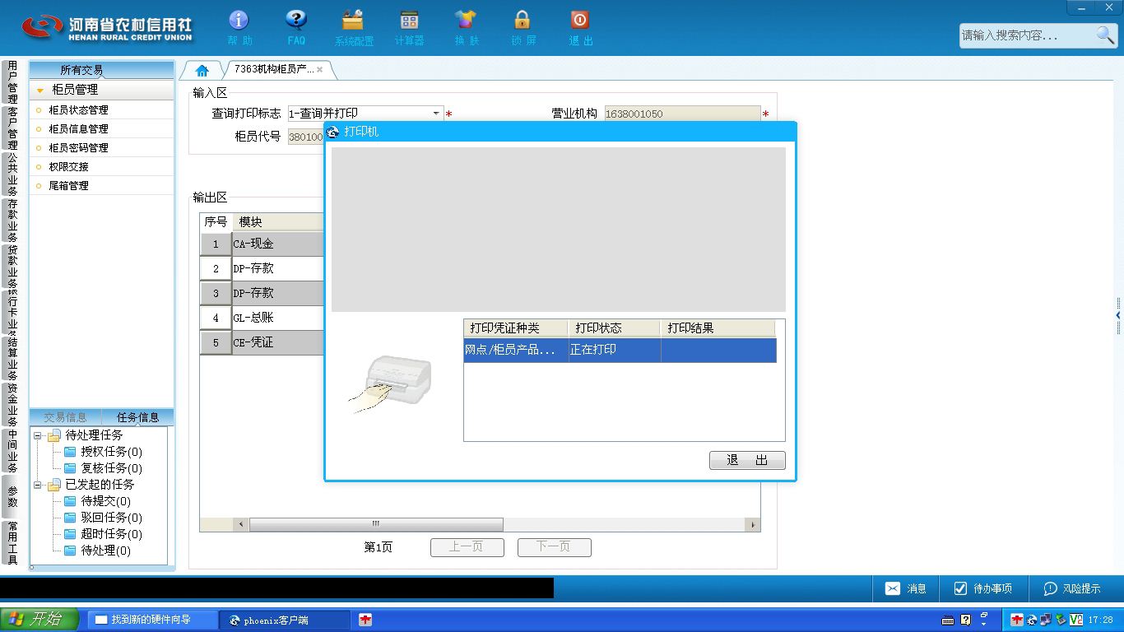Click the 营业机构 field
1124x632 pixels.
coord(682,114)
